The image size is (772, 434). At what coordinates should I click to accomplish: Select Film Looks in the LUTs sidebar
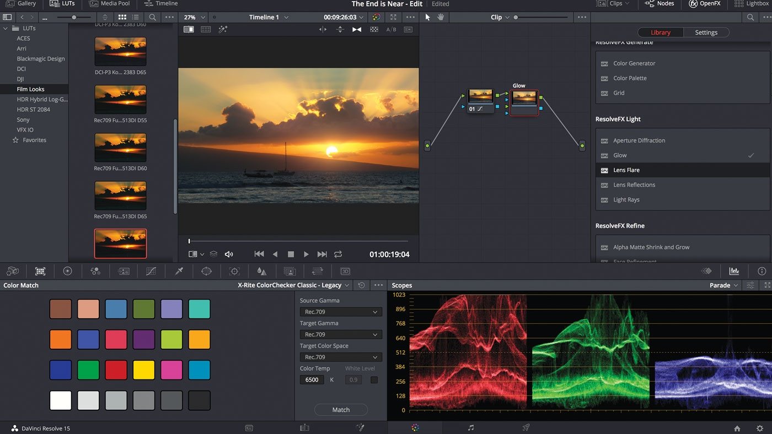[30, 89]
